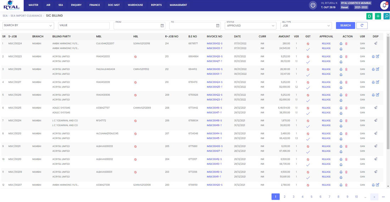Click the next page arrow in pagination
390x202 pixels.
coord(374,197)
